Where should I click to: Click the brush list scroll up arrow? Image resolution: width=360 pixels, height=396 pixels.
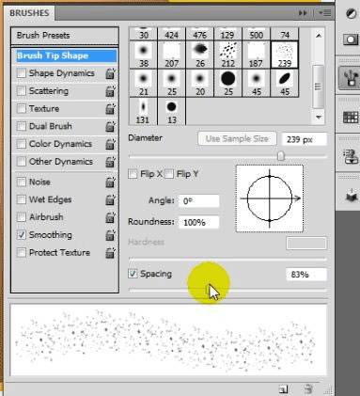[319, 36]
